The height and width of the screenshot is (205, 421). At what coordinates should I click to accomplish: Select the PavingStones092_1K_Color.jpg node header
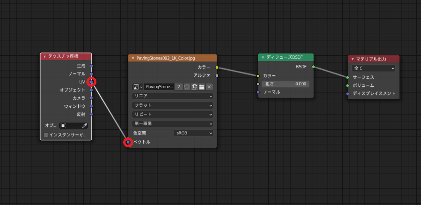172,58
